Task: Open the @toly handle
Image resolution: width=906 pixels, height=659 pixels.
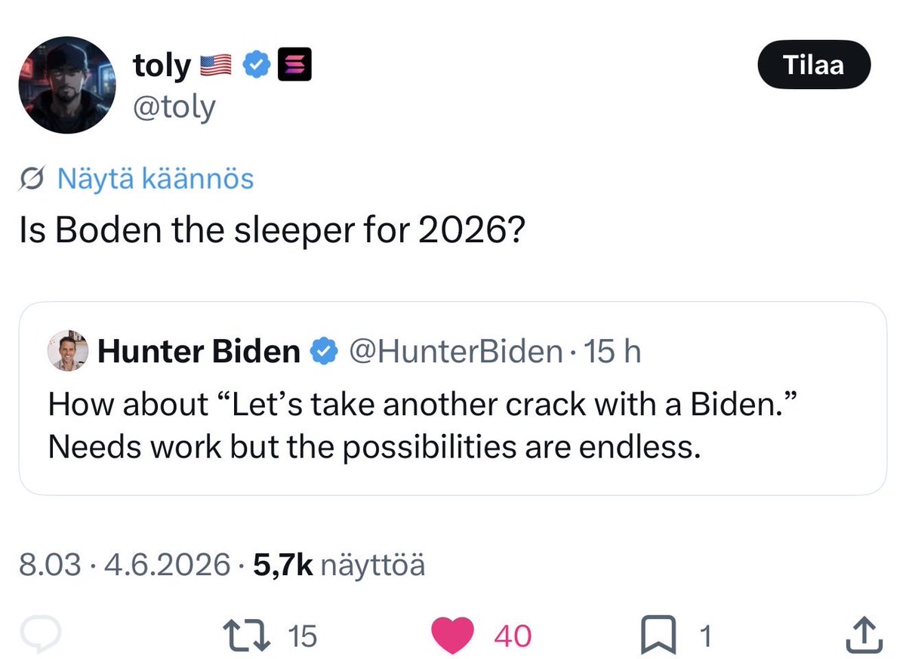Action: (174, 106)
